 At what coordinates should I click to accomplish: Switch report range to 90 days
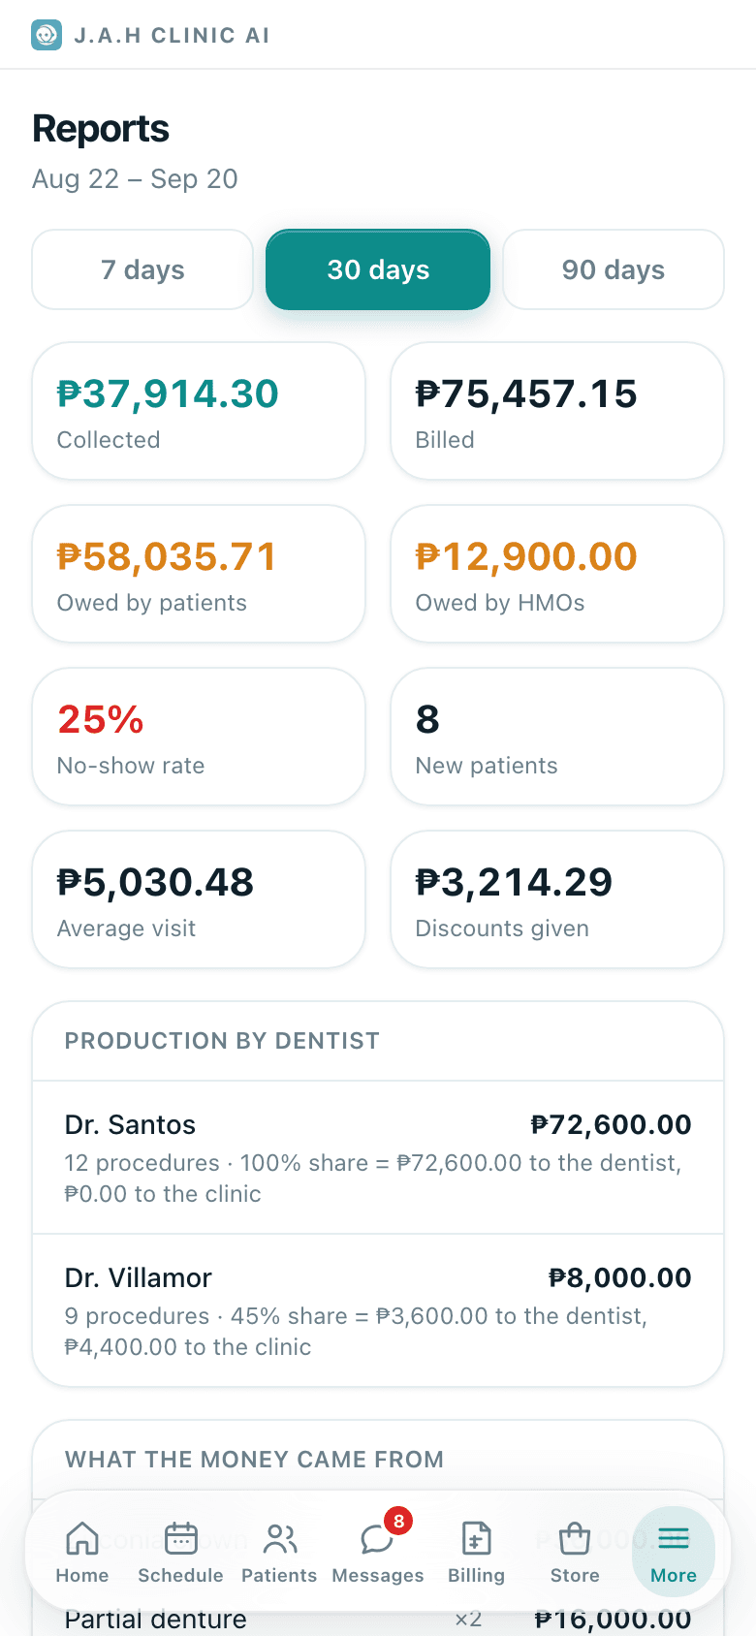point(614,269)
